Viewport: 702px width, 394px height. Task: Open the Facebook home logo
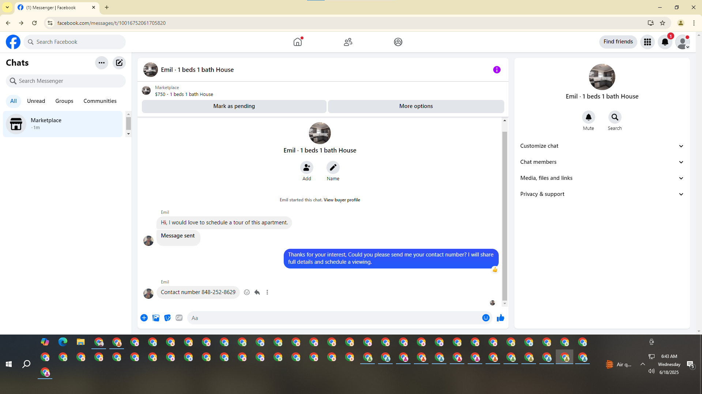click(x=13, y=42)
